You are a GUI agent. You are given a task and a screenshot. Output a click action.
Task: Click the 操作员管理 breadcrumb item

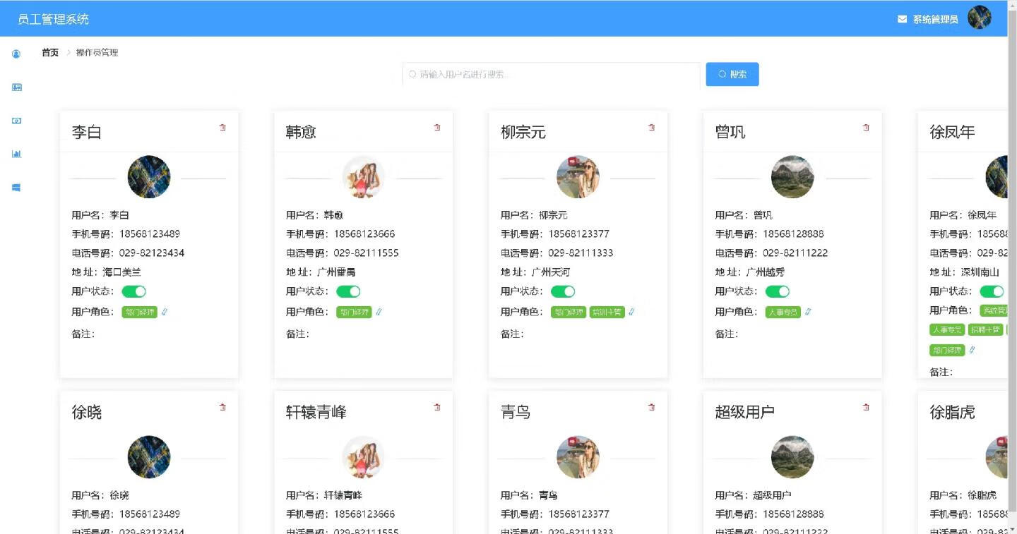[x=97, y=52]
